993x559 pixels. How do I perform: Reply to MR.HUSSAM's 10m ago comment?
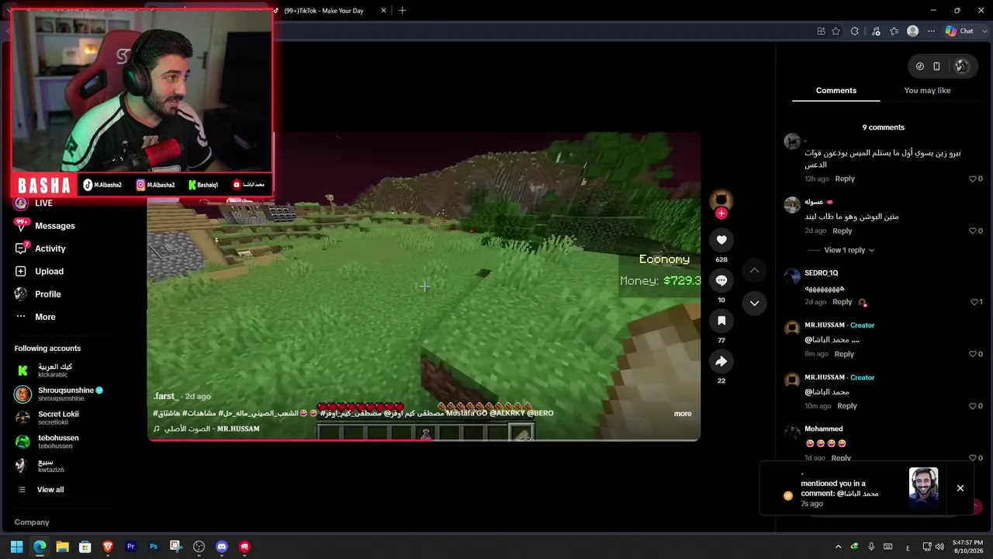coord(847,406)
